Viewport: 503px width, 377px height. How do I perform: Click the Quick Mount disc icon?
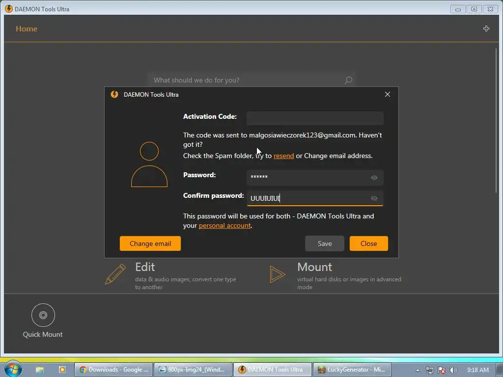(x=43, y=315)
